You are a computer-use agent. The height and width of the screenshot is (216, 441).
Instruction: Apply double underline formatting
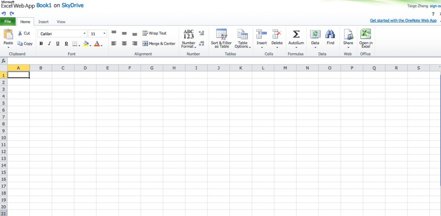pyautogui.click(x=66, y=43)
